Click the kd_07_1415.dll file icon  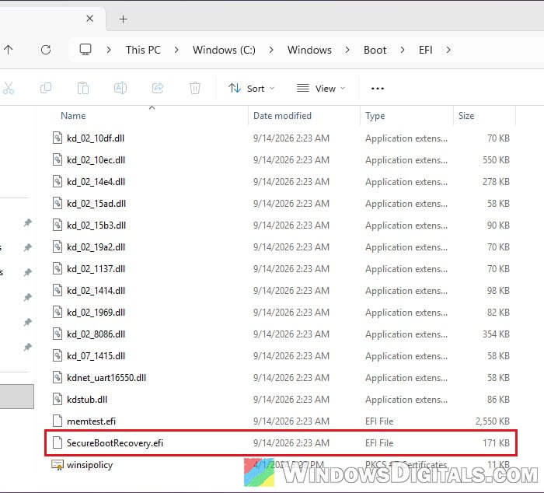tap(58, 355)
